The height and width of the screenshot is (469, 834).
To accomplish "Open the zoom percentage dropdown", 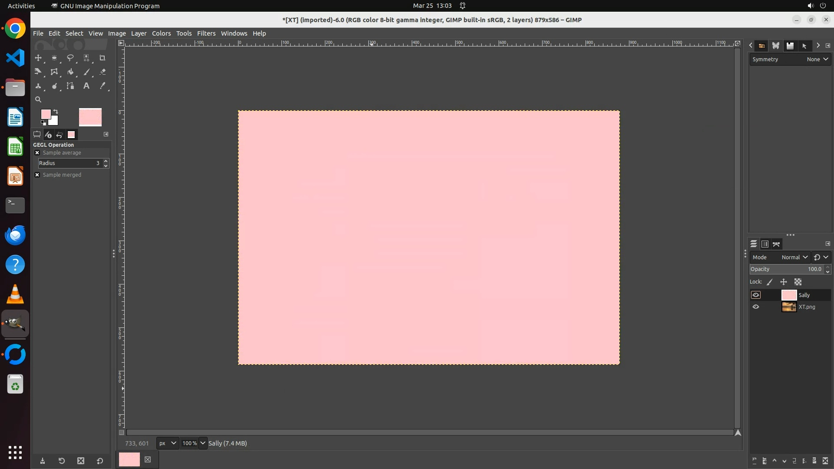I will 202,443.
